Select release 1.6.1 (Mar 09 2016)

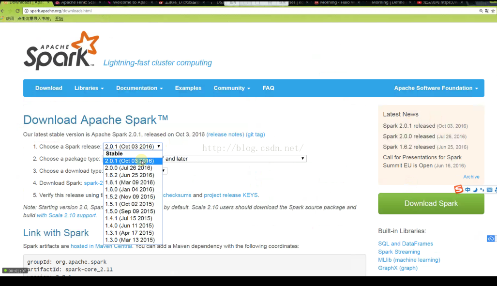[133, 182]
